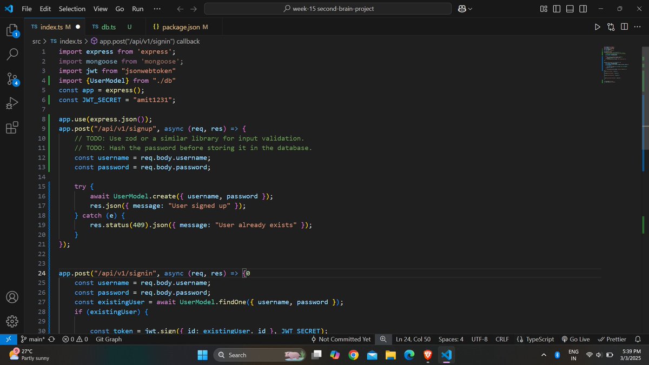The height and width of the screenshot is (365, 649).
Task: Click the zoom magnifier status bar icon
Action: pos(383,339)
